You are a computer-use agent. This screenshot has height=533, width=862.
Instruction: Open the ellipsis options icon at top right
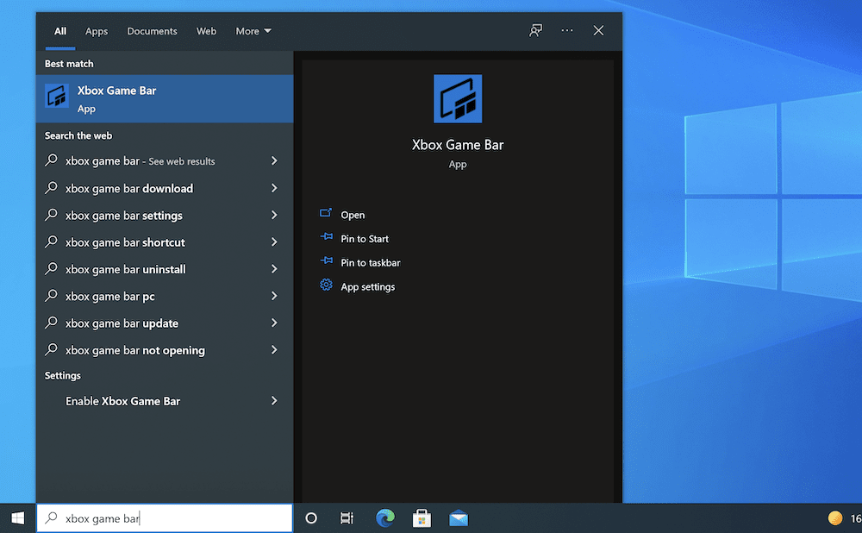tap(567, 29)
